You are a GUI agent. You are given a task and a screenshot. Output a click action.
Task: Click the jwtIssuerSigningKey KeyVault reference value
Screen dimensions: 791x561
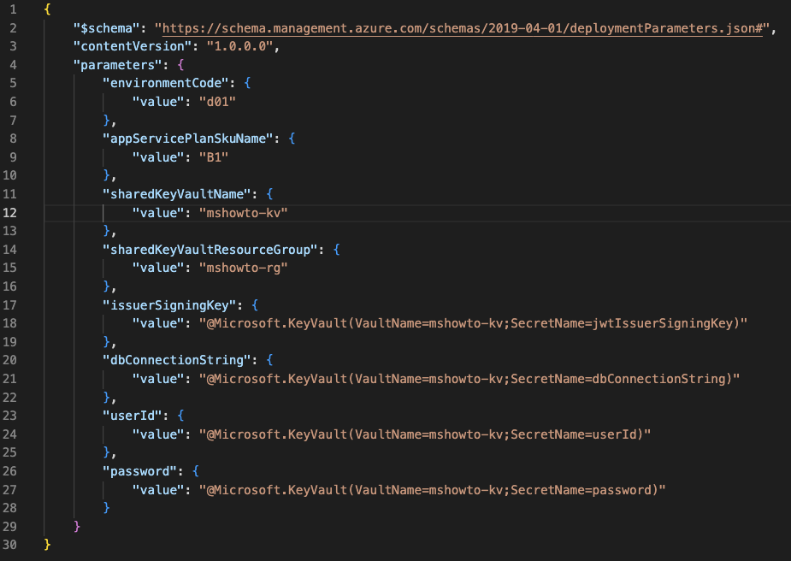(x=473, y=323)
